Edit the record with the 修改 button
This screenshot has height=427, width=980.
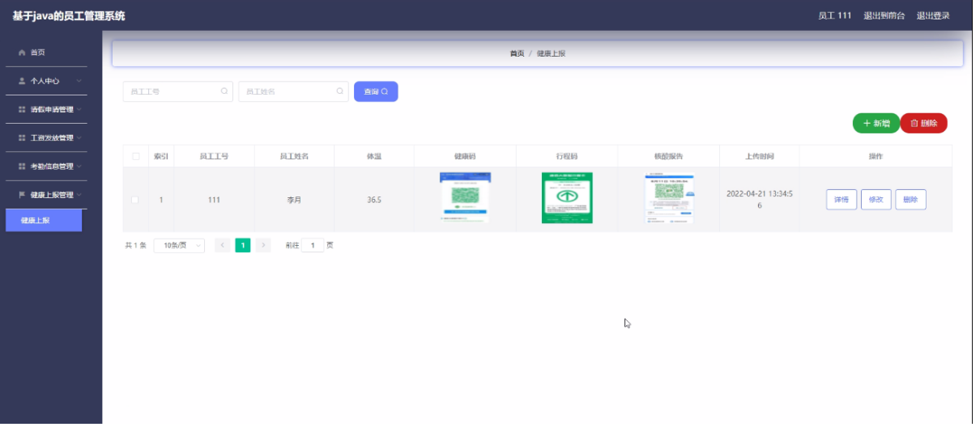pos(876,200)
